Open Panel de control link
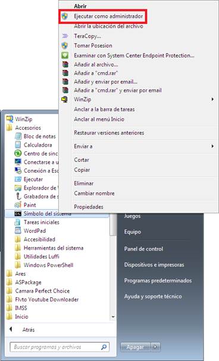 143,249
